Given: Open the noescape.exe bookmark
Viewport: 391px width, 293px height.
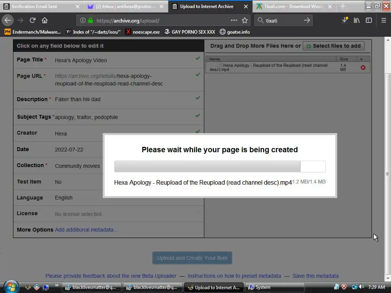Looking at the screenshot, I should click(143, 32).
